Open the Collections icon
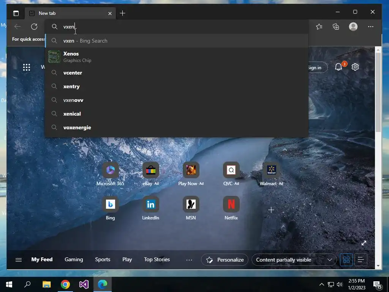The image size is (389, 292). (336, 27)
